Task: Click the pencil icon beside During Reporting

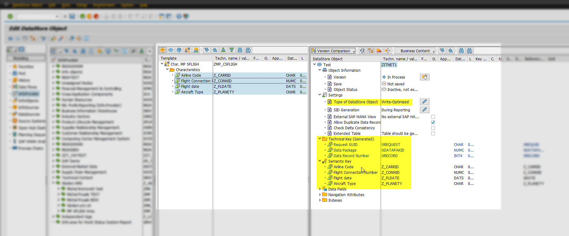Action: [425, 110]
